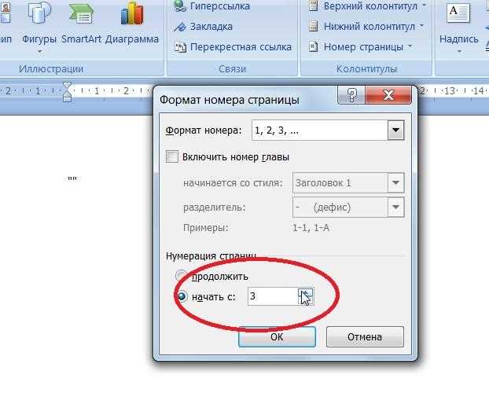The image size is (489, 393).
Task: Click the Гиперссылка button
Action: 212,6
